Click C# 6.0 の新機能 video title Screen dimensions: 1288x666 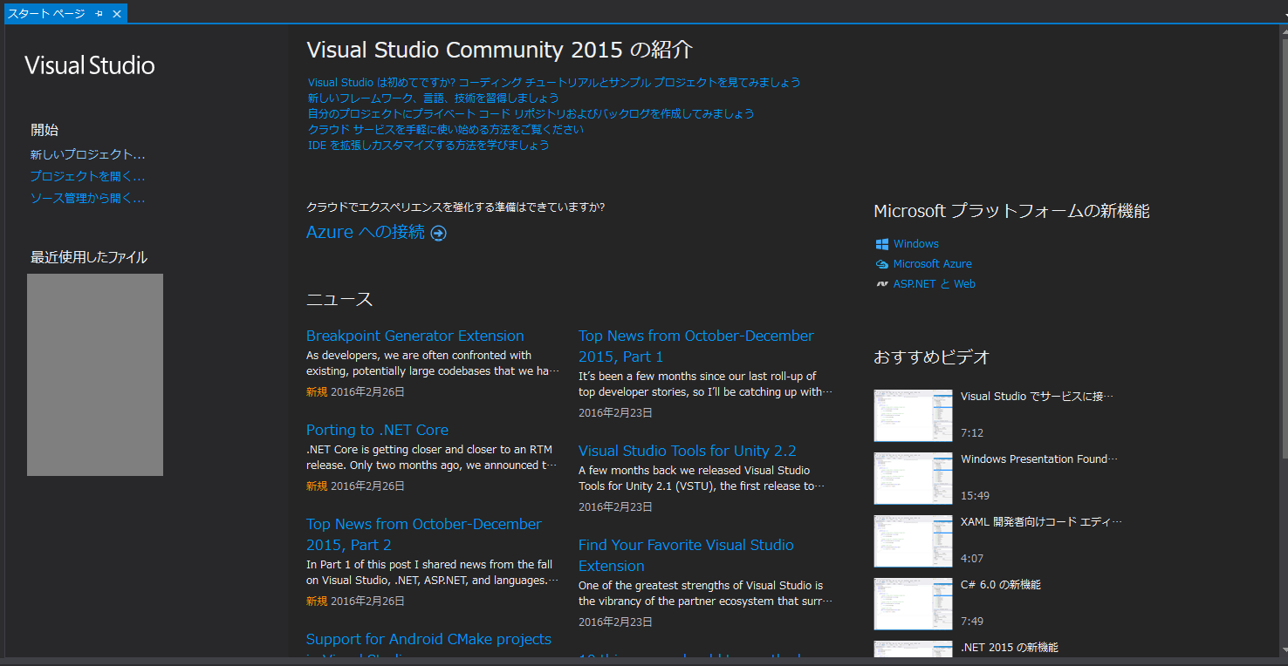pos(1001,585)
